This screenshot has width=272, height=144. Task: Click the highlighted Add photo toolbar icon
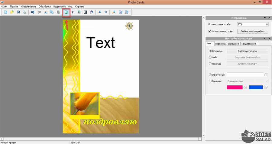click(66, 12)
